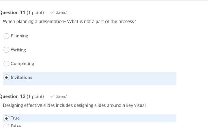
Task: Click the "Saved" status text for Question 12
Action: point(61,96)
